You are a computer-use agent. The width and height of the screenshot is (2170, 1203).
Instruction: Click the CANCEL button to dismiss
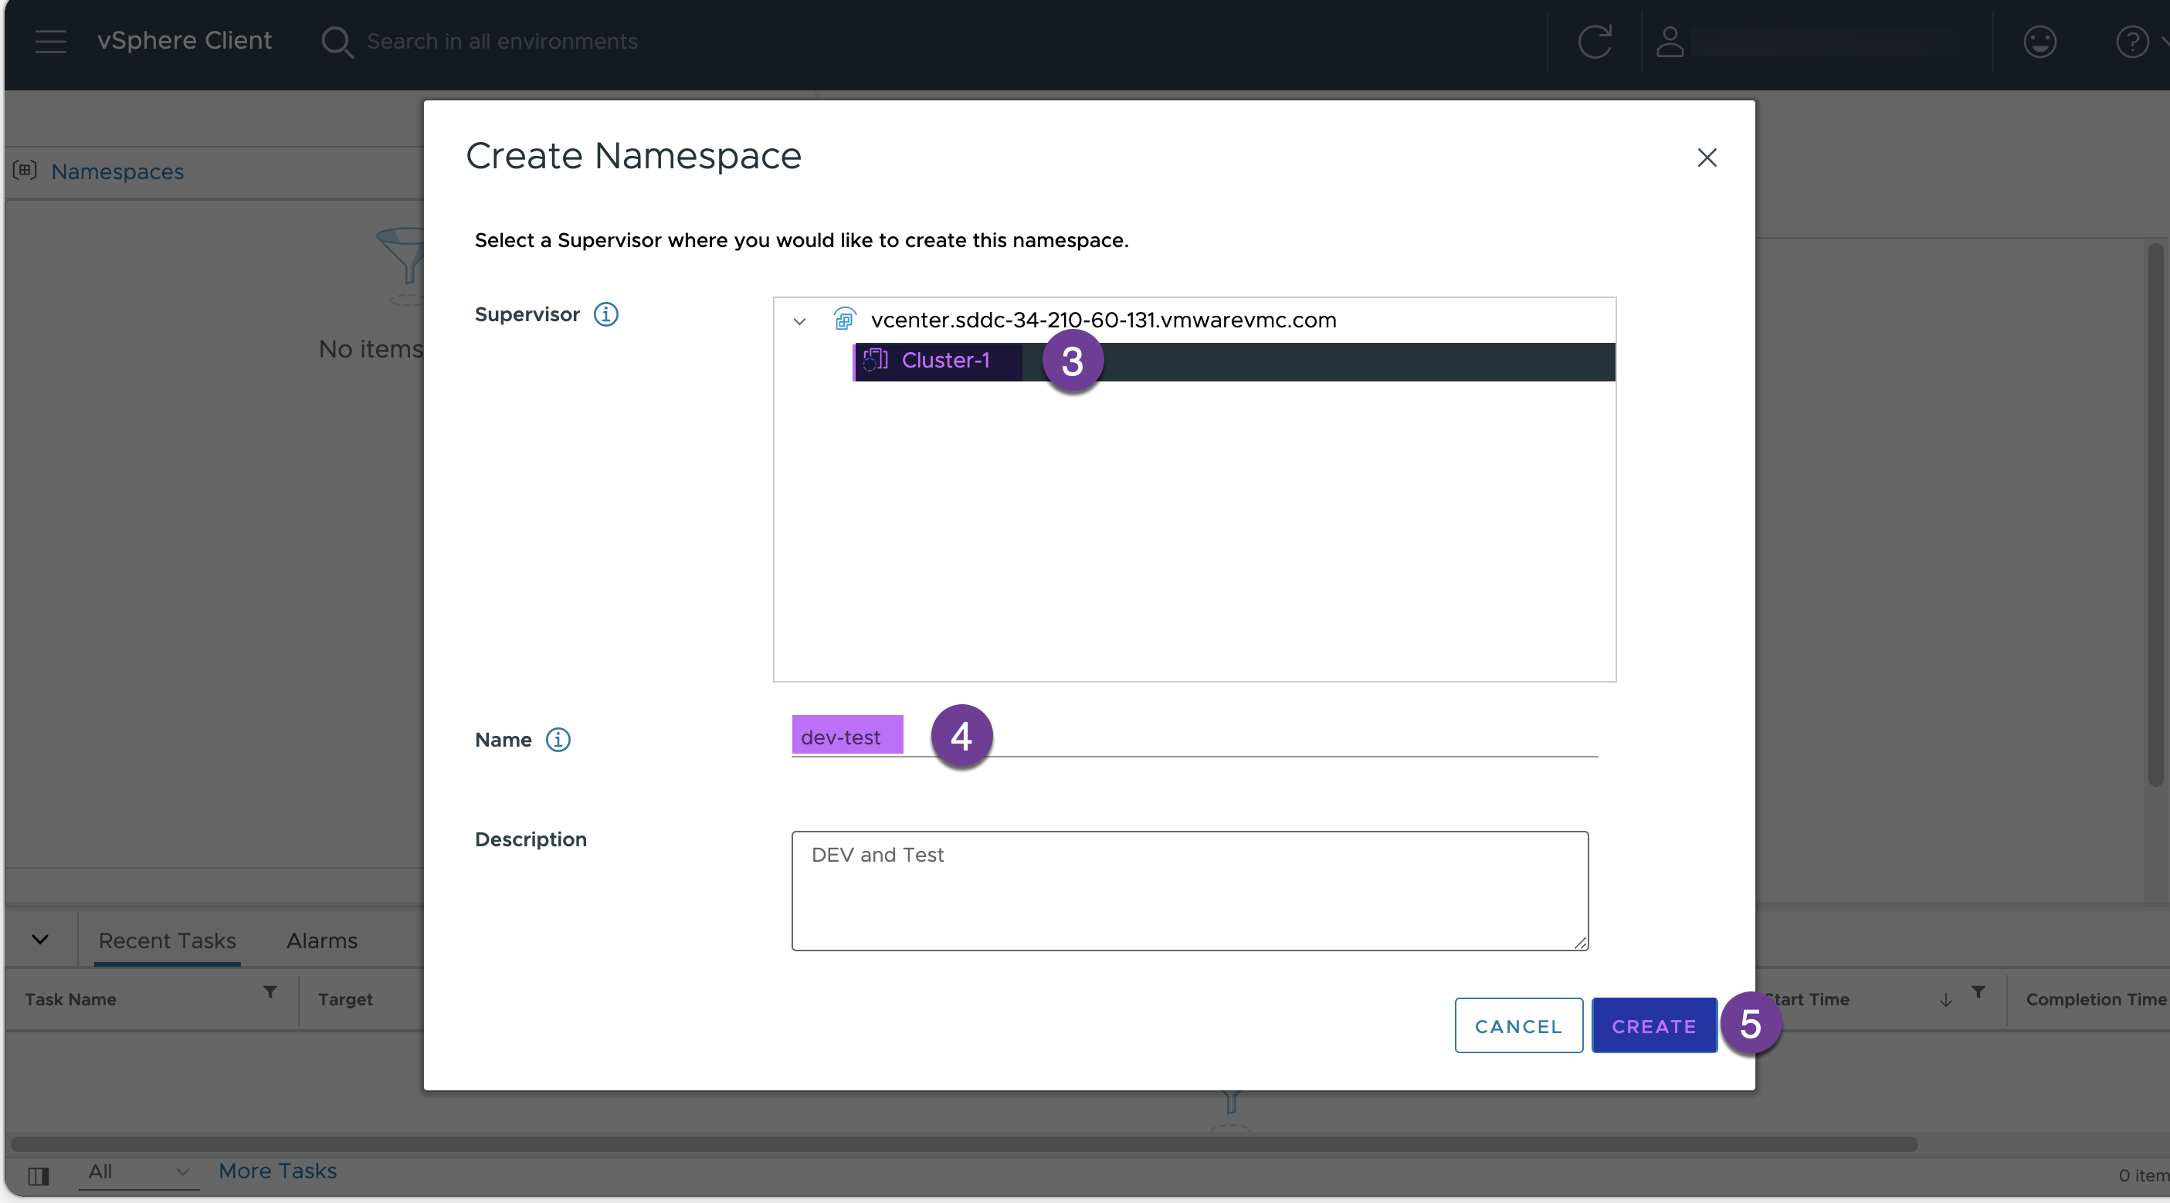click(1518, 1024)
